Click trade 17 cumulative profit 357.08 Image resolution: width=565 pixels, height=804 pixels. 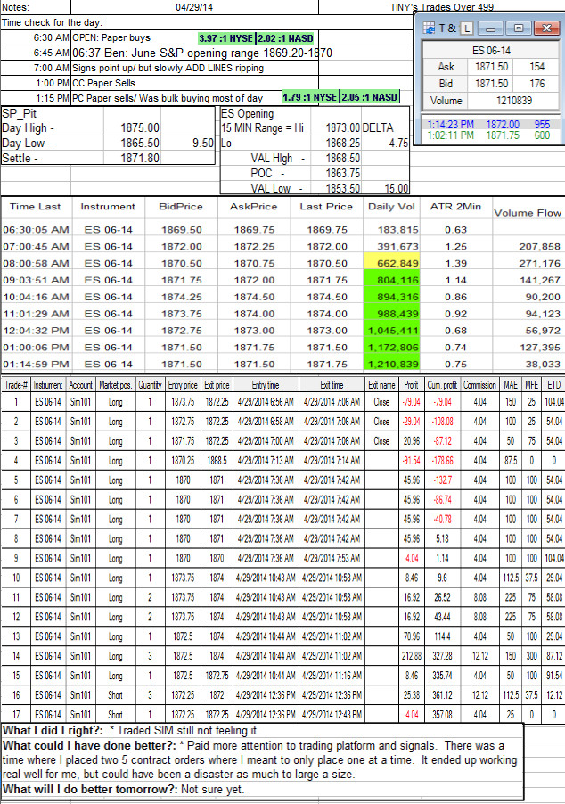[442, 715]
